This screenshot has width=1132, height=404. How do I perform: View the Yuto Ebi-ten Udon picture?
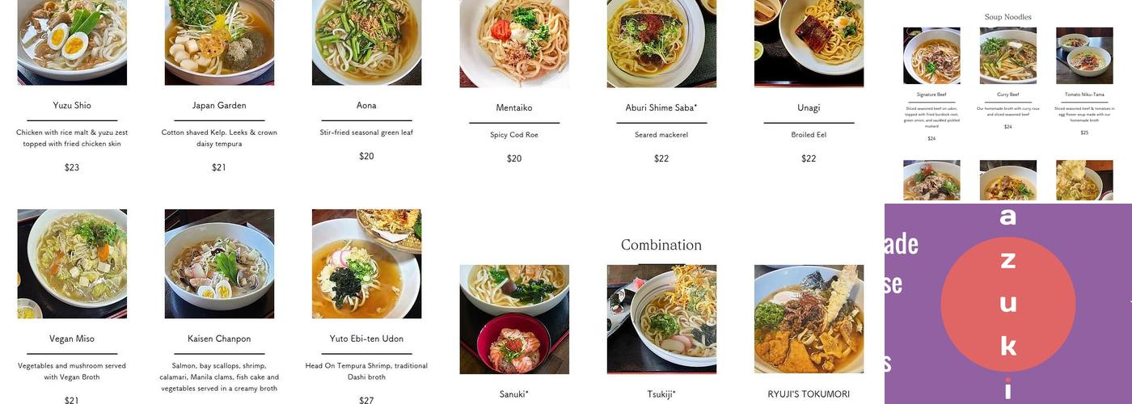coord(366,264)
